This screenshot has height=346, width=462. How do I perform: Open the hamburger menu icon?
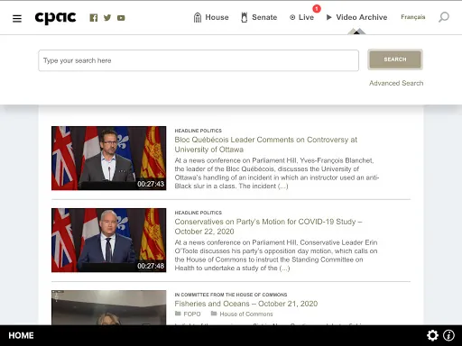click(17, 19)
